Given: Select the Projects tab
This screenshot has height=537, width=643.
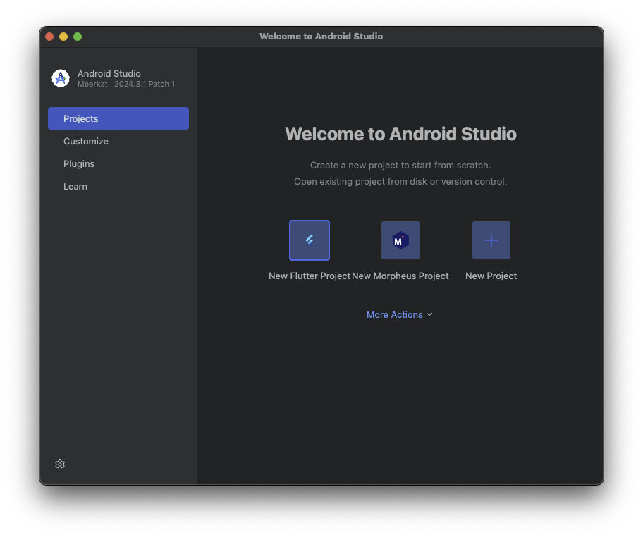Looking at the screenshot, I should click(x=118, y=118).
